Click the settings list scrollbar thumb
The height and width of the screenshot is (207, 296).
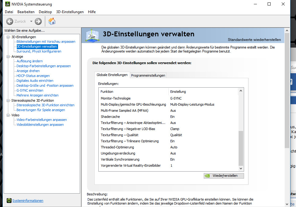coord(241,148)
